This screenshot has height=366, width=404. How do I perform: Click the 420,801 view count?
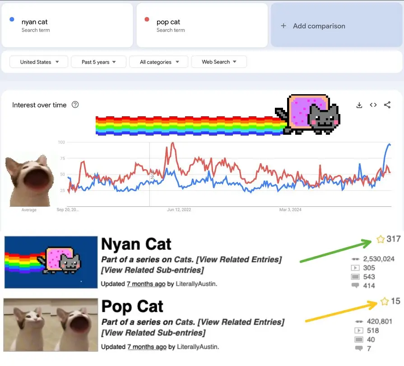point(380,321)
